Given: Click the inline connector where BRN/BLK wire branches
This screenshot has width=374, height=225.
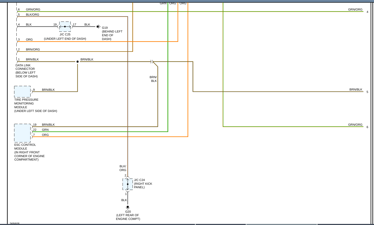Looking at the screenshot, I should (152, 61).
